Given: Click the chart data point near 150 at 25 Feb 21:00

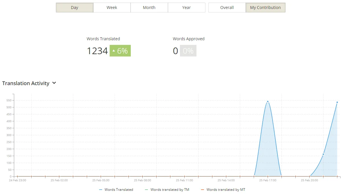Looking at the screenshot, I should pyautogui.click(x=323, y=154).
